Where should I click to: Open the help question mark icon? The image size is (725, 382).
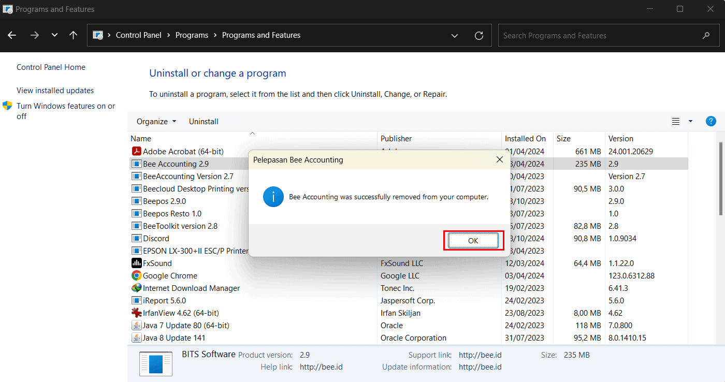click(x=711, y=121)
